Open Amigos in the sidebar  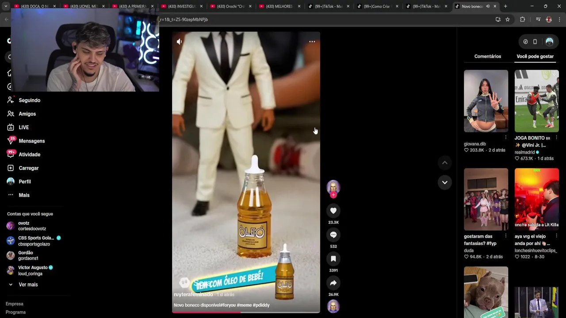27,114
